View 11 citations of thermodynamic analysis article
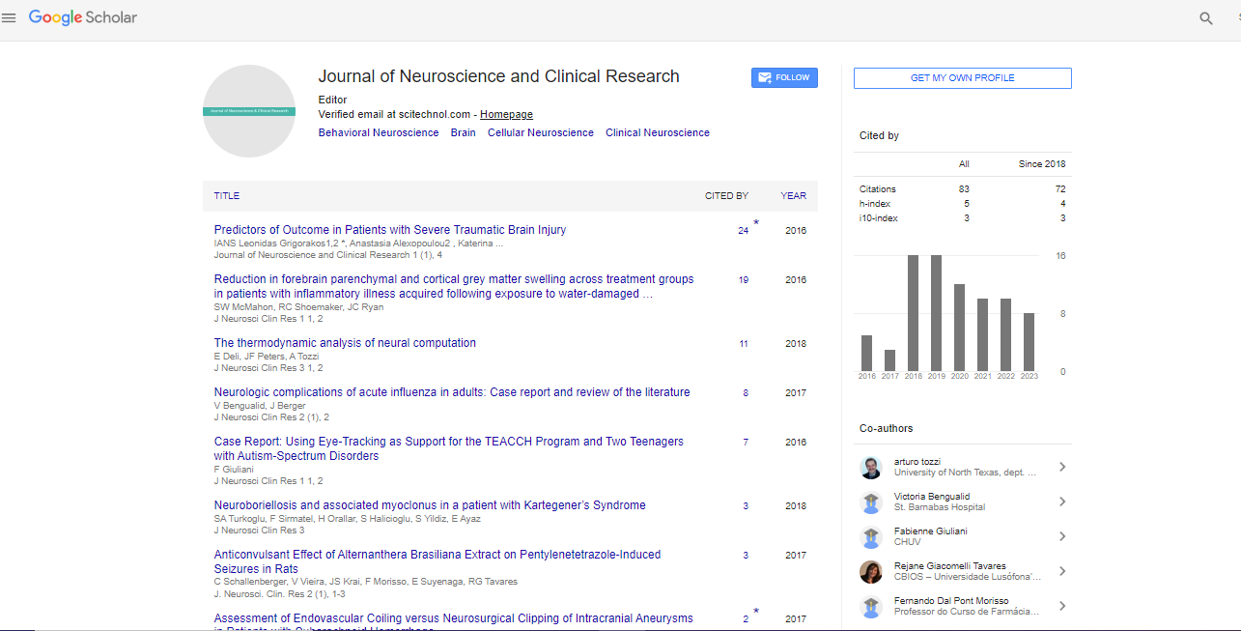Viewport: 1241px width, 631px height. (x=743, y=344)
